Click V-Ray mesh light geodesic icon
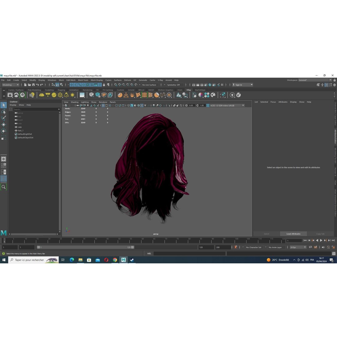 point(60,95)
